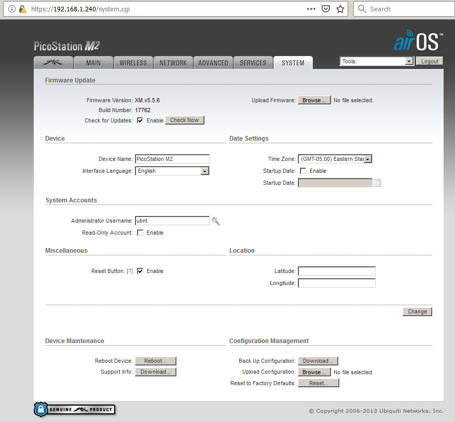This screenshot has height=422, width=455.
Task: Click the Pocket save icon
Action: tap(326, 9)
